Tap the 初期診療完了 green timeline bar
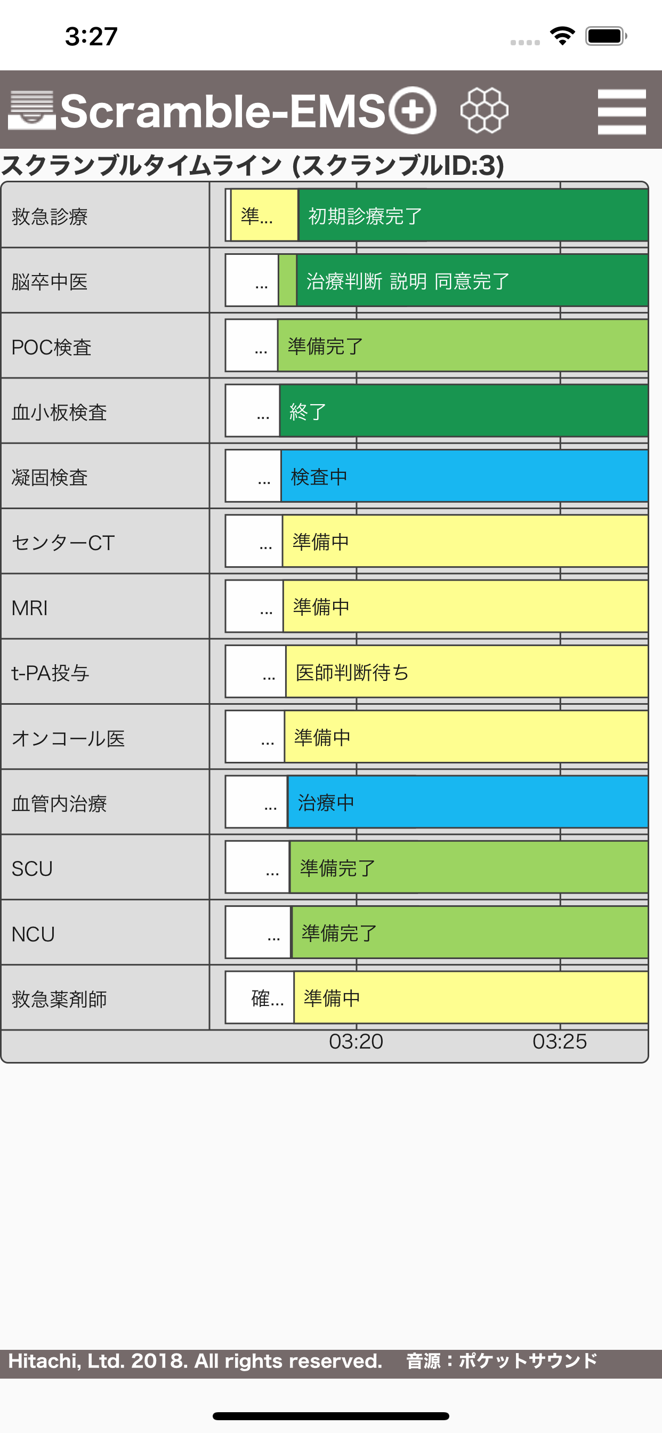Viewport: 662px width, 1433px height. 473,215
